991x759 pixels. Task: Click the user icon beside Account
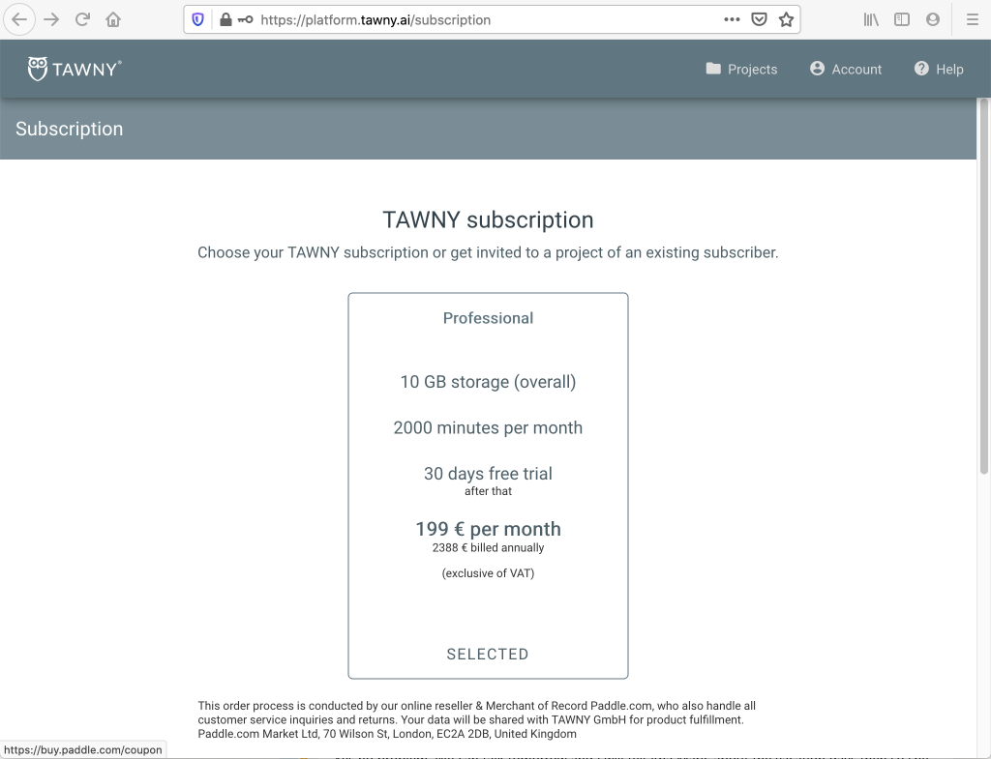[817, 69]
